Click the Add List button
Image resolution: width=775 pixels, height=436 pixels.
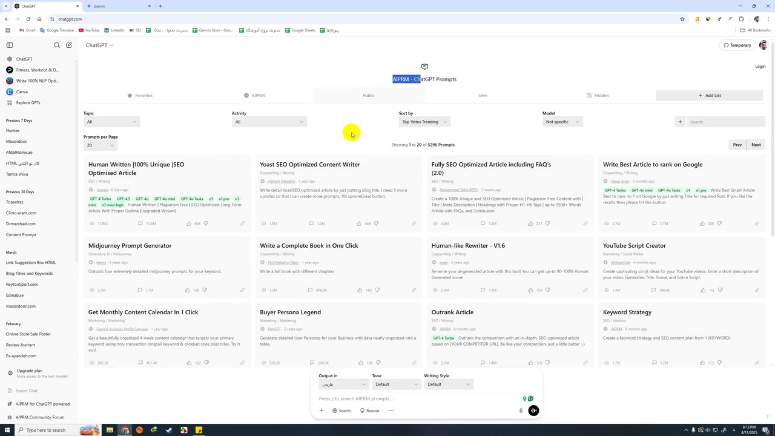(x=709, y=95)
